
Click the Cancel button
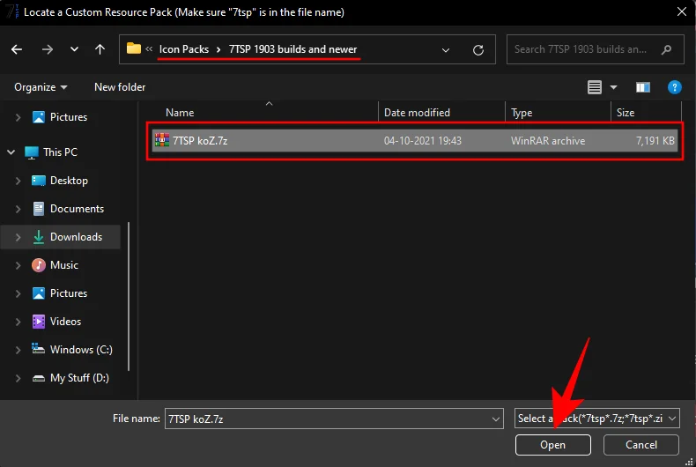coord(640,445)
